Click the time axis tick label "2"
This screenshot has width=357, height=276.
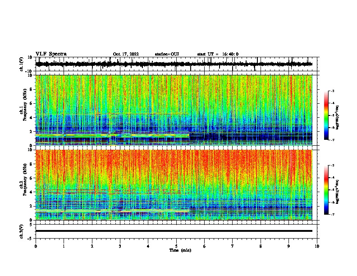tap(92, 246)
